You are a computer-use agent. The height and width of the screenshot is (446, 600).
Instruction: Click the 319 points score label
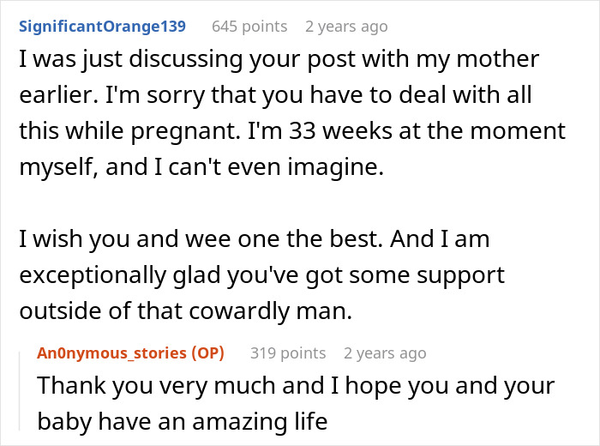pos(288,353)
